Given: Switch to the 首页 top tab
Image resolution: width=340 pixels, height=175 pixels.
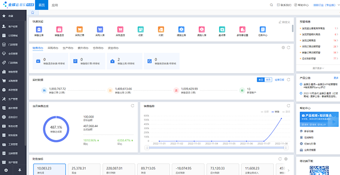Looking at the screenshot, I should pos(42,5).
